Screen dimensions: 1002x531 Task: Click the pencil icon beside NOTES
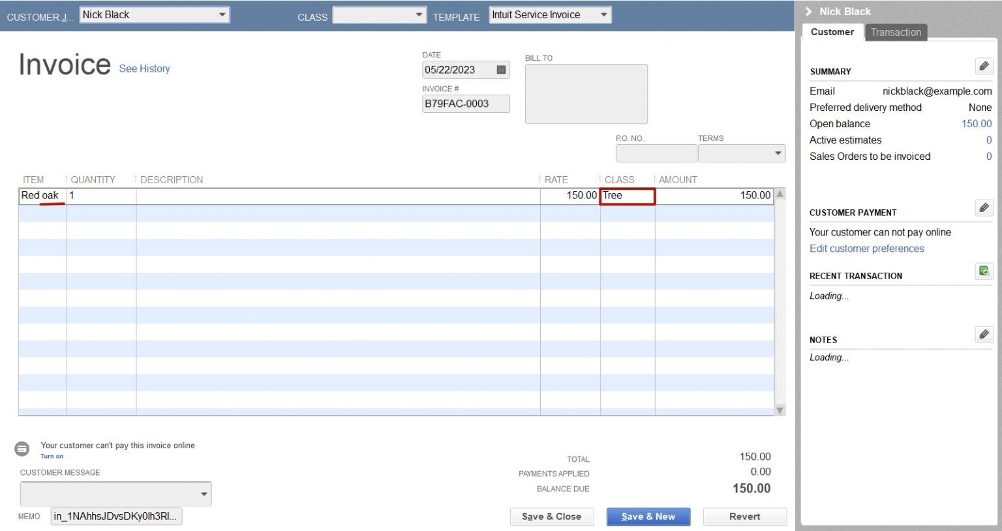[984, 334]
